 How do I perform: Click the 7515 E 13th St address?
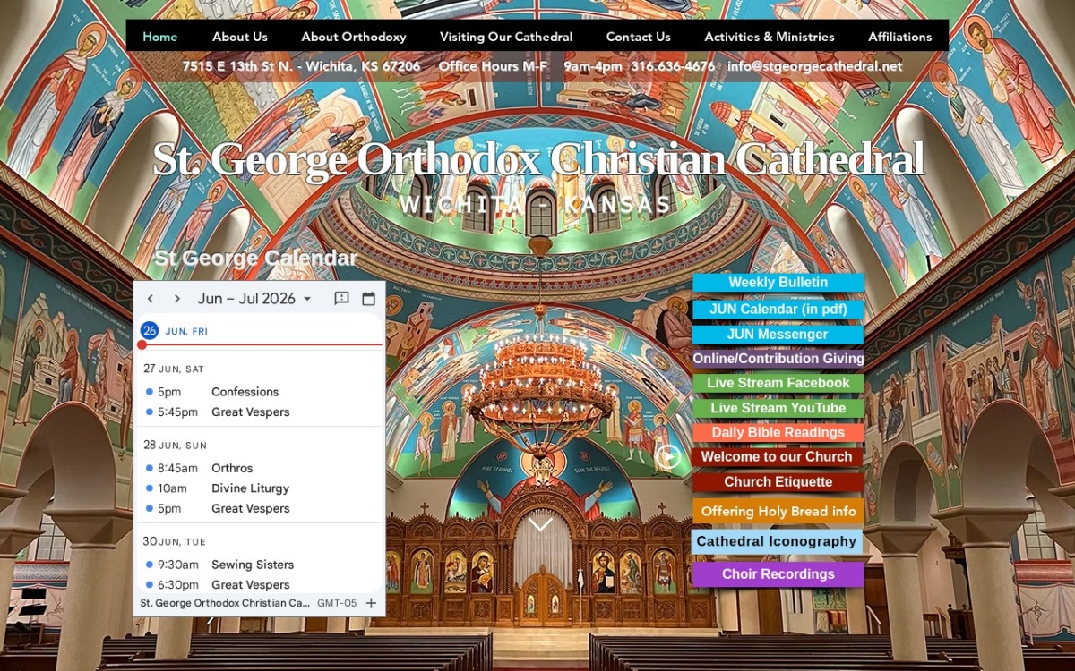click(301, 66)
